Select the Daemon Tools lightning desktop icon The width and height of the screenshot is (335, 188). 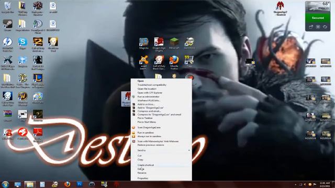(x=7, y=44)
